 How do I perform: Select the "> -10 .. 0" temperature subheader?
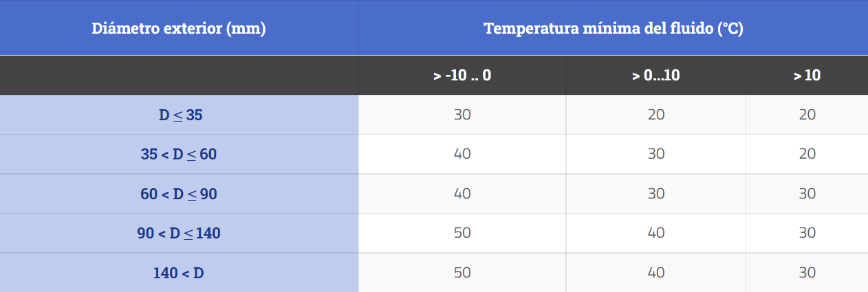462,76
